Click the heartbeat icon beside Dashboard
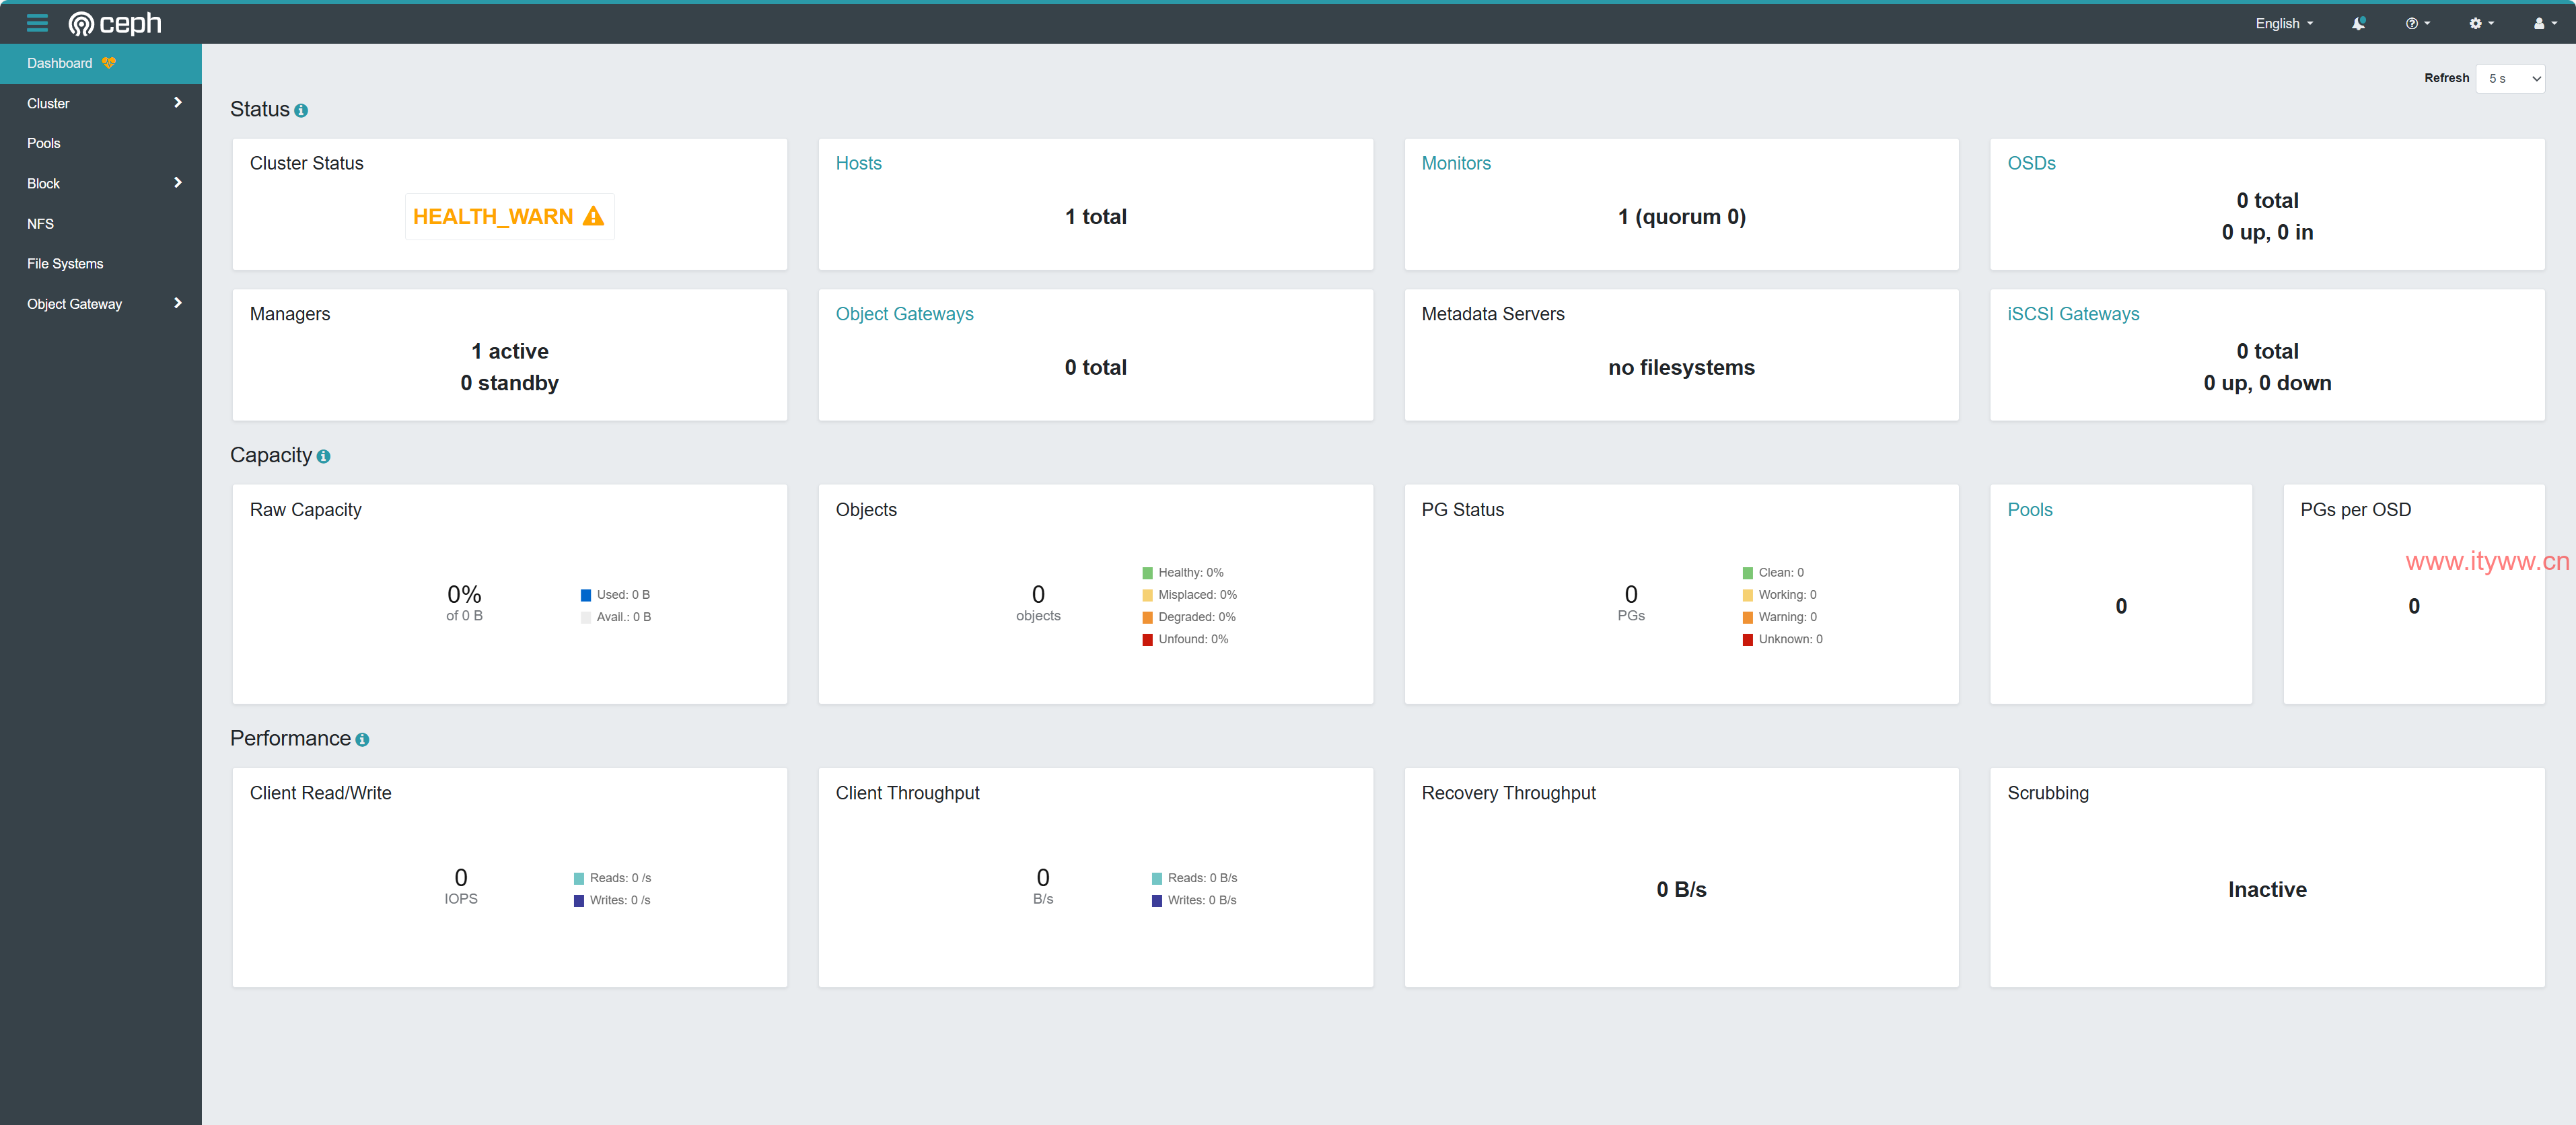 coord(109,63)
